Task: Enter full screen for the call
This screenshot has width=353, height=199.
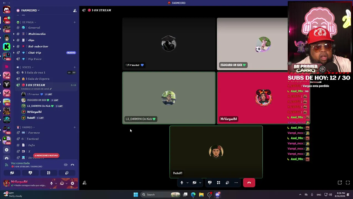Action: pos(348,183)
